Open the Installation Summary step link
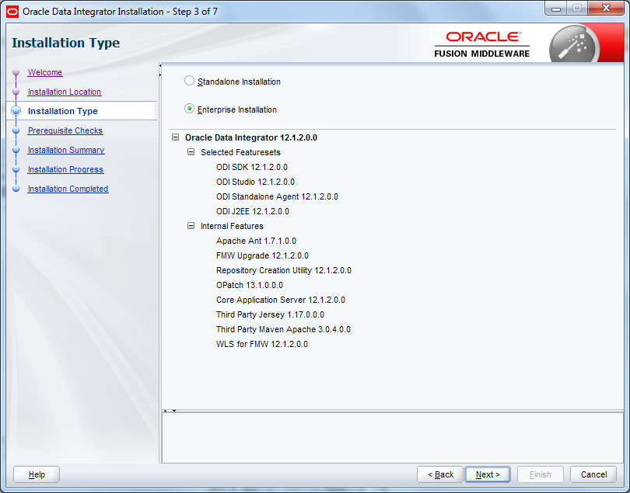This screenshot has height=493, width=630. 66,150
